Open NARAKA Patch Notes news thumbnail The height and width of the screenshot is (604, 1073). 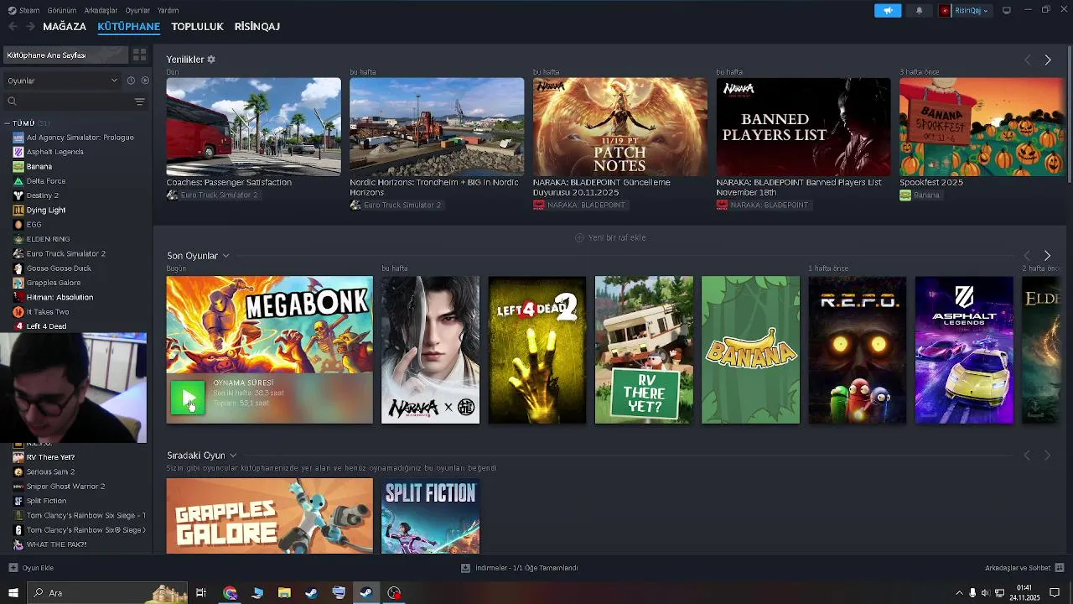tap(620, 127)
